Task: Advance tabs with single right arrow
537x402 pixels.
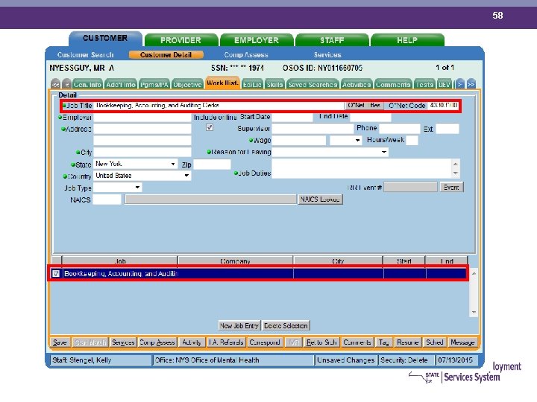Action: (459, 84)
